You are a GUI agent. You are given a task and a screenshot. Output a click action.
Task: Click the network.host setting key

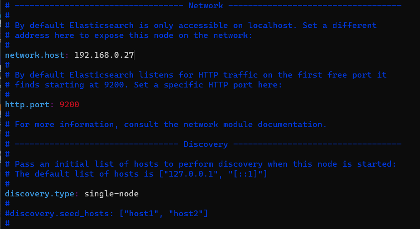35,55
